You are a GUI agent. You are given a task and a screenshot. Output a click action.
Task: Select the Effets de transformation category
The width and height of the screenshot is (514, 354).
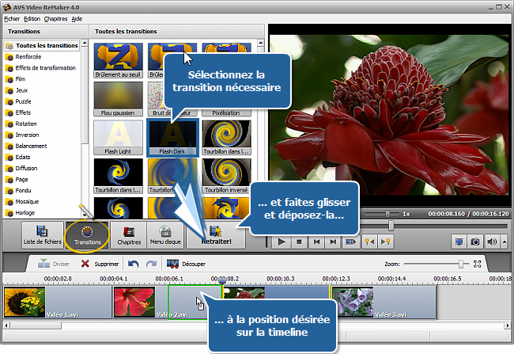pyautogui.click(x=43, y=68)
